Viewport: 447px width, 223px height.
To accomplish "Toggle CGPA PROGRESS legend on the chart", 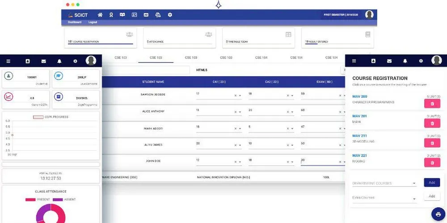I will (x=50, y=117).
